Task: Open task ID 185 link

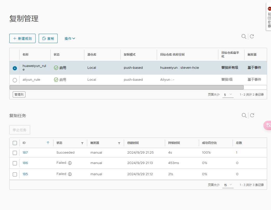Action: [x=25, y=174]
